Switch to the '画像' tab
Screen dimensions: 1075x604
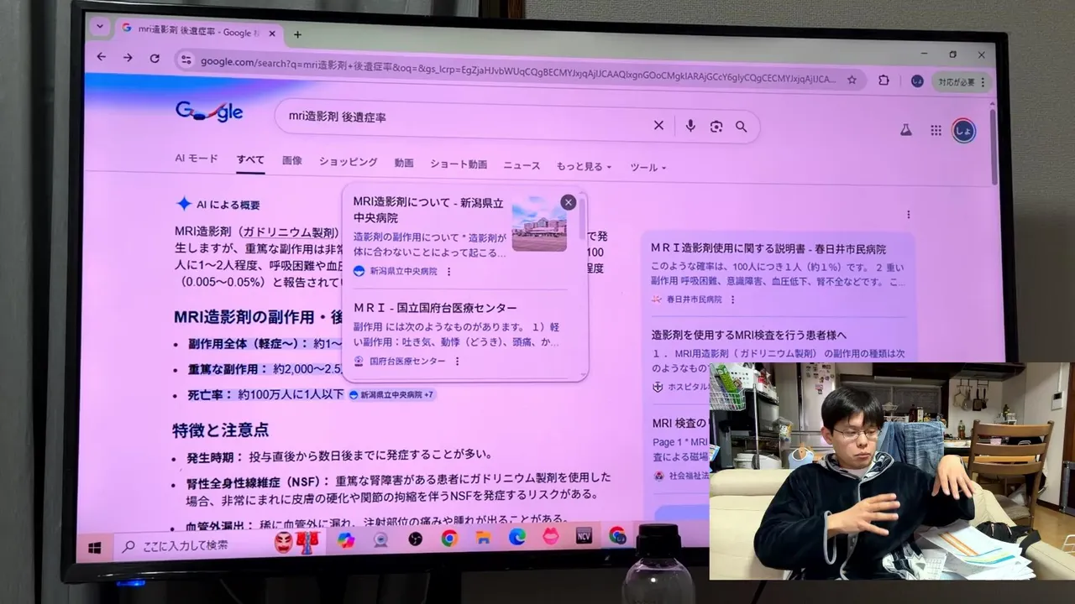[292, 160]
